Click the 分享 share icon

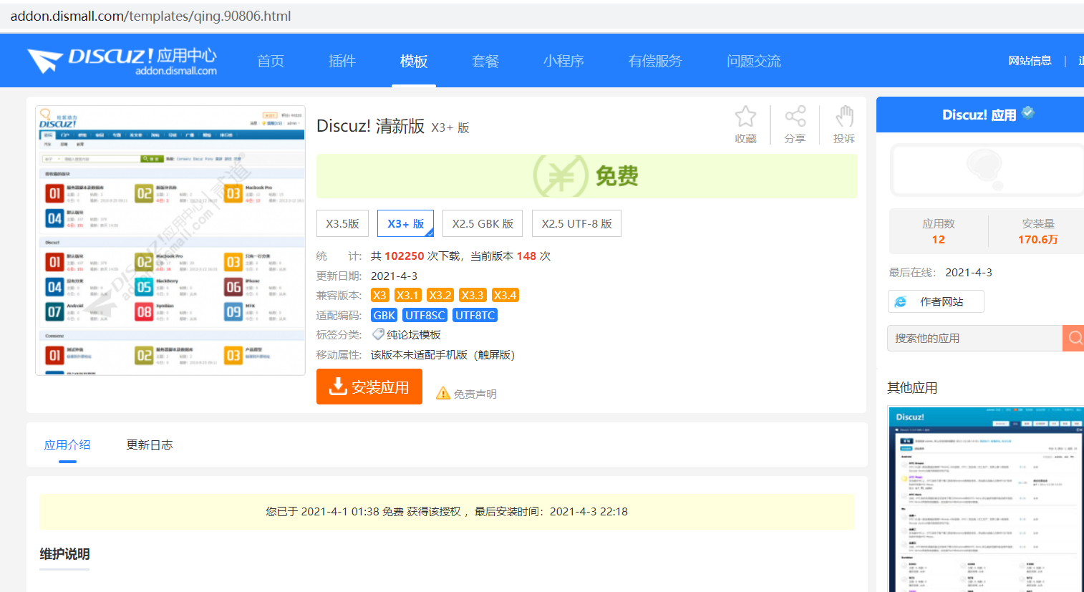click(x=795, y=116)
